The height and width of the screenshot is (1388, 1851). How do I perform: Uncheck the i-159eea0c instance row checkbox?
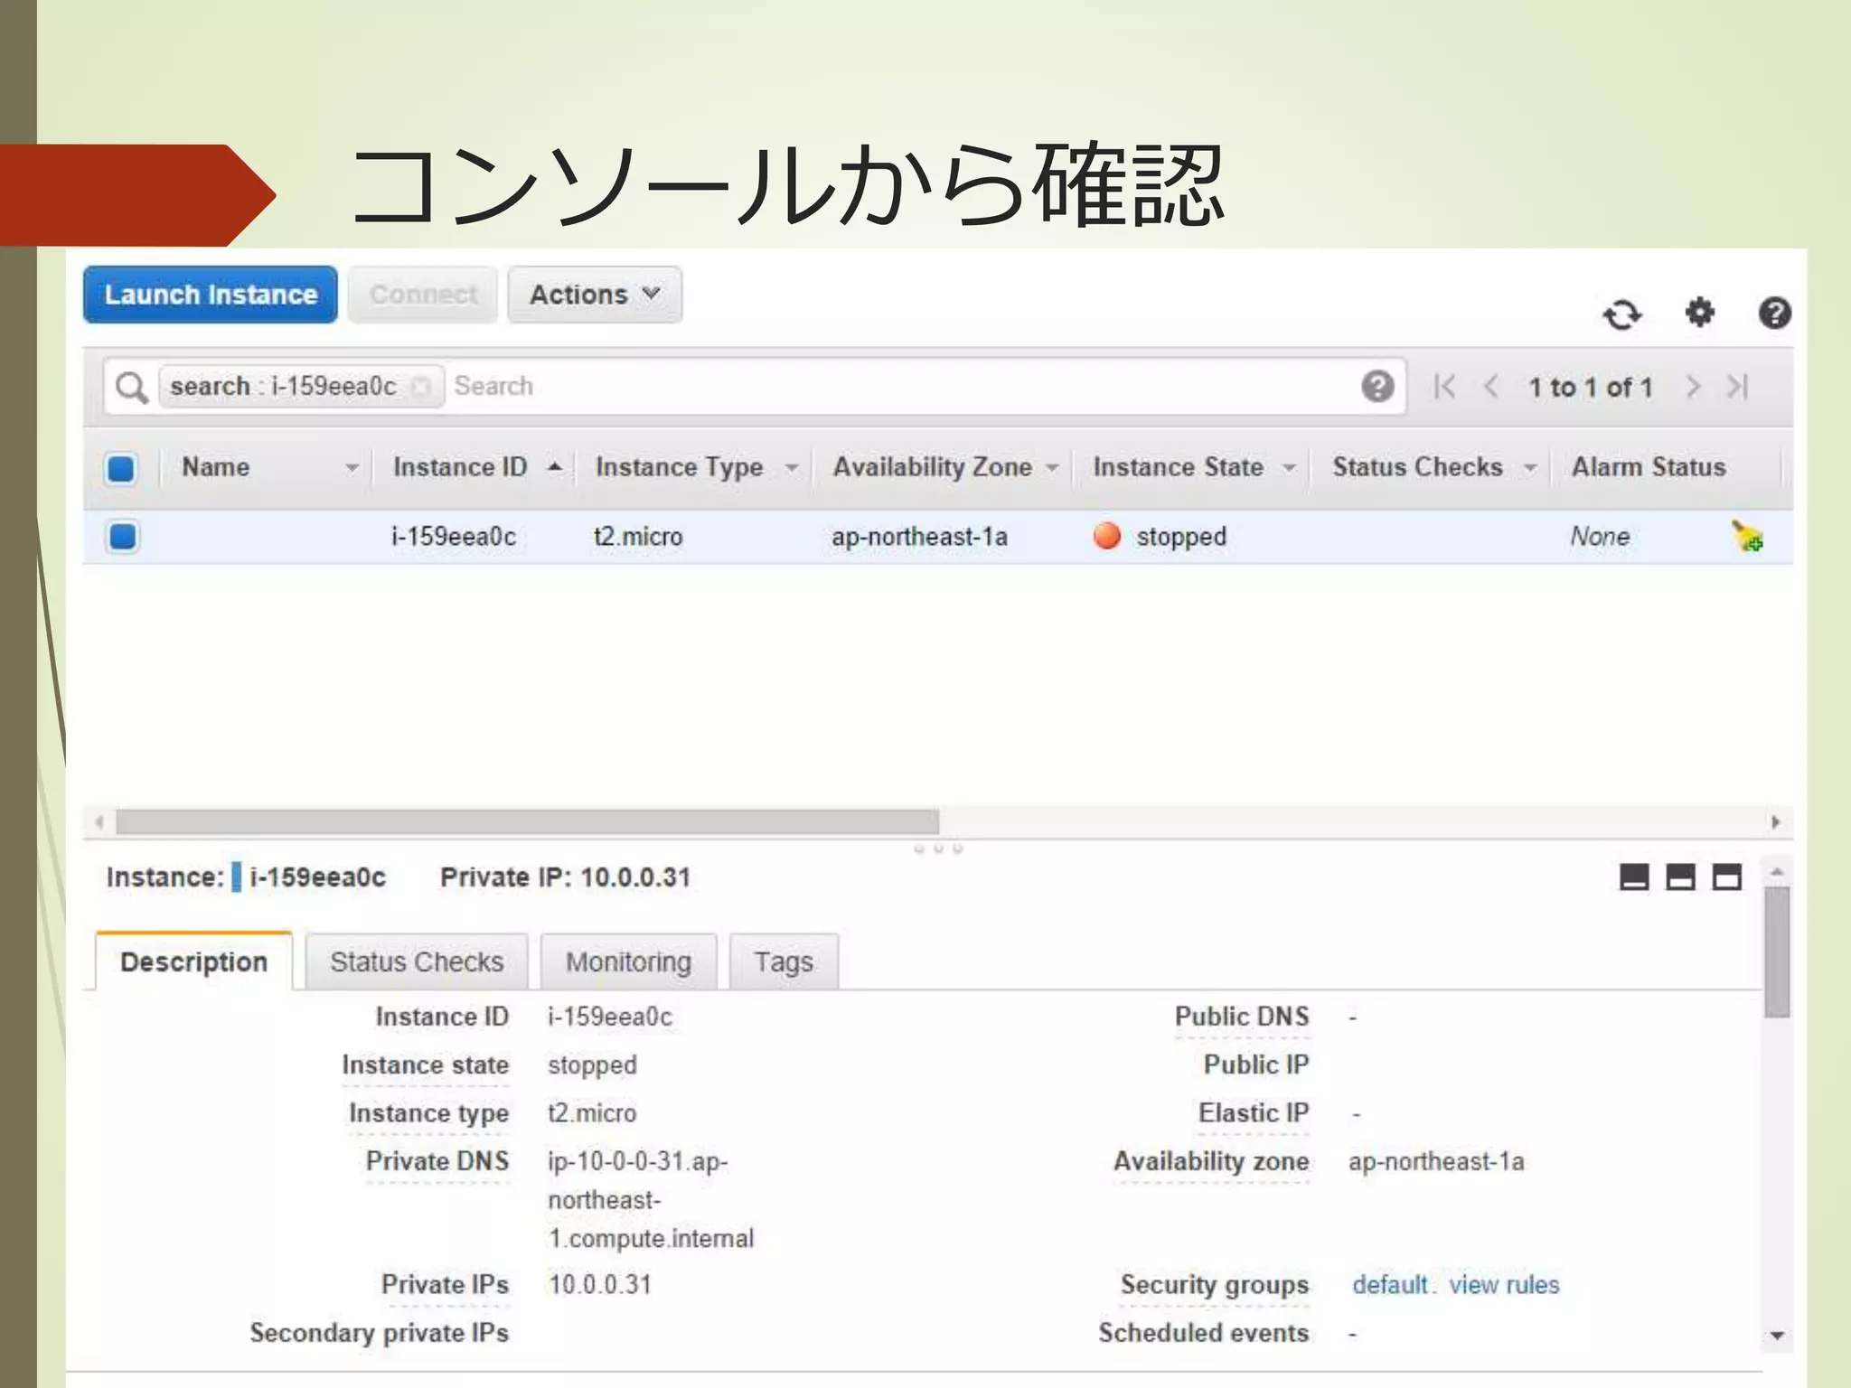[x=122, y=537]
